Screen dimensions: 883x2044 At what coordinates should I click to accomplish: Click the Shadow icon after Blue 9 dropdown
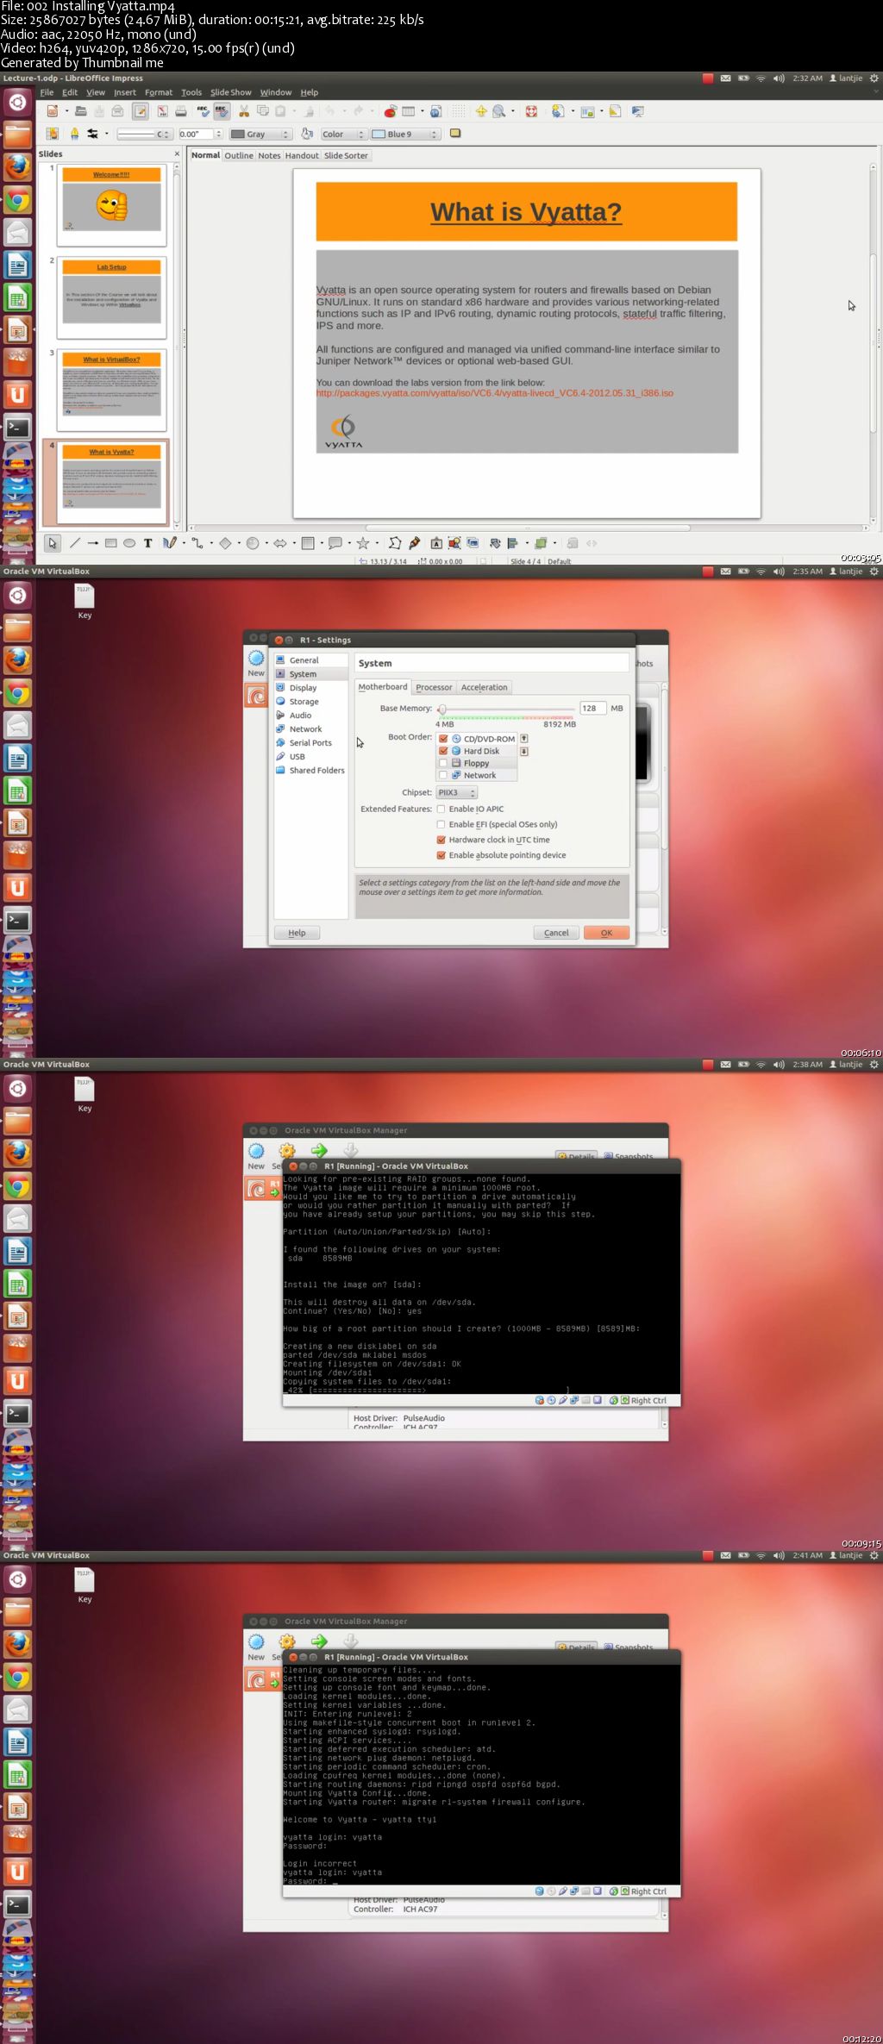pyautogui.click(x=455, y=134)
